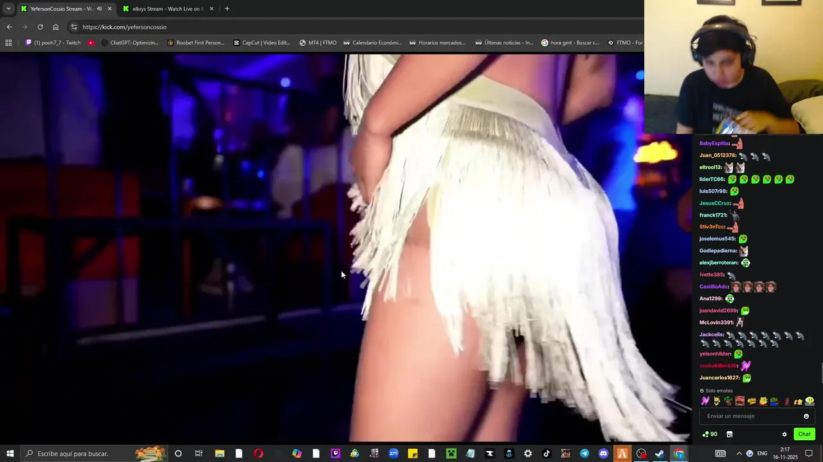Open the Calendario Económico bookmark
Viewport: 823px width, 462px height.
click(x=372, y=43)
